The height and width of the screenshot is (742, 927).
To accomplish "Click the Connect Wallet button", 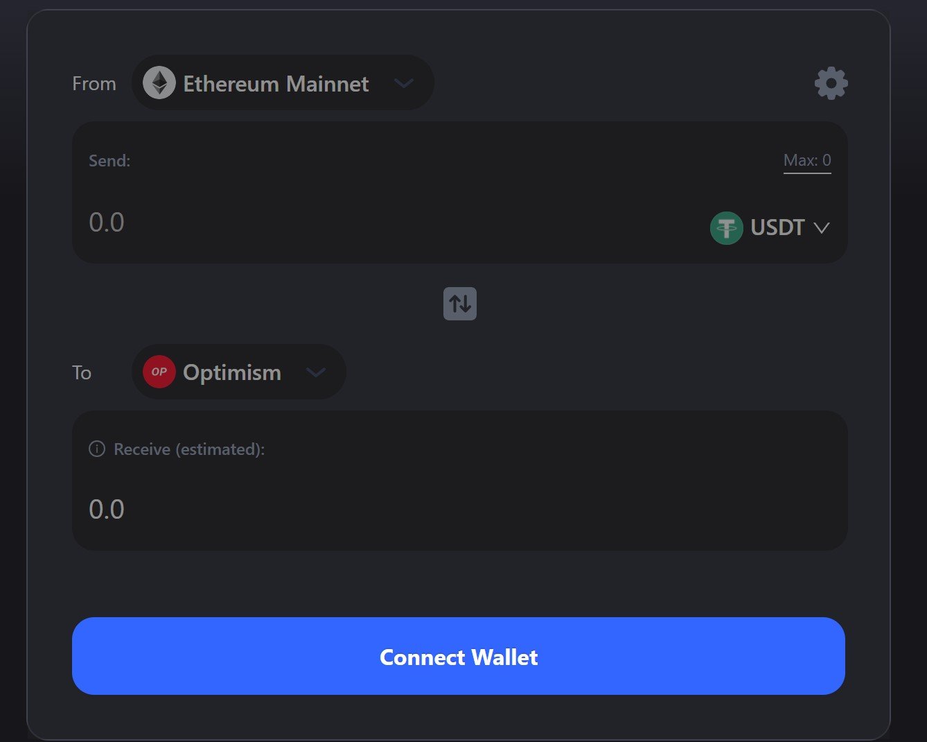I will (458, 656).
